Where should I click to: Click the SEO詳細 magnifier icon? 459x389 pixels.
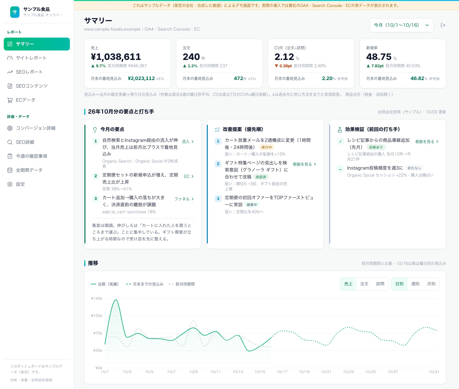(x=10, y=142)
